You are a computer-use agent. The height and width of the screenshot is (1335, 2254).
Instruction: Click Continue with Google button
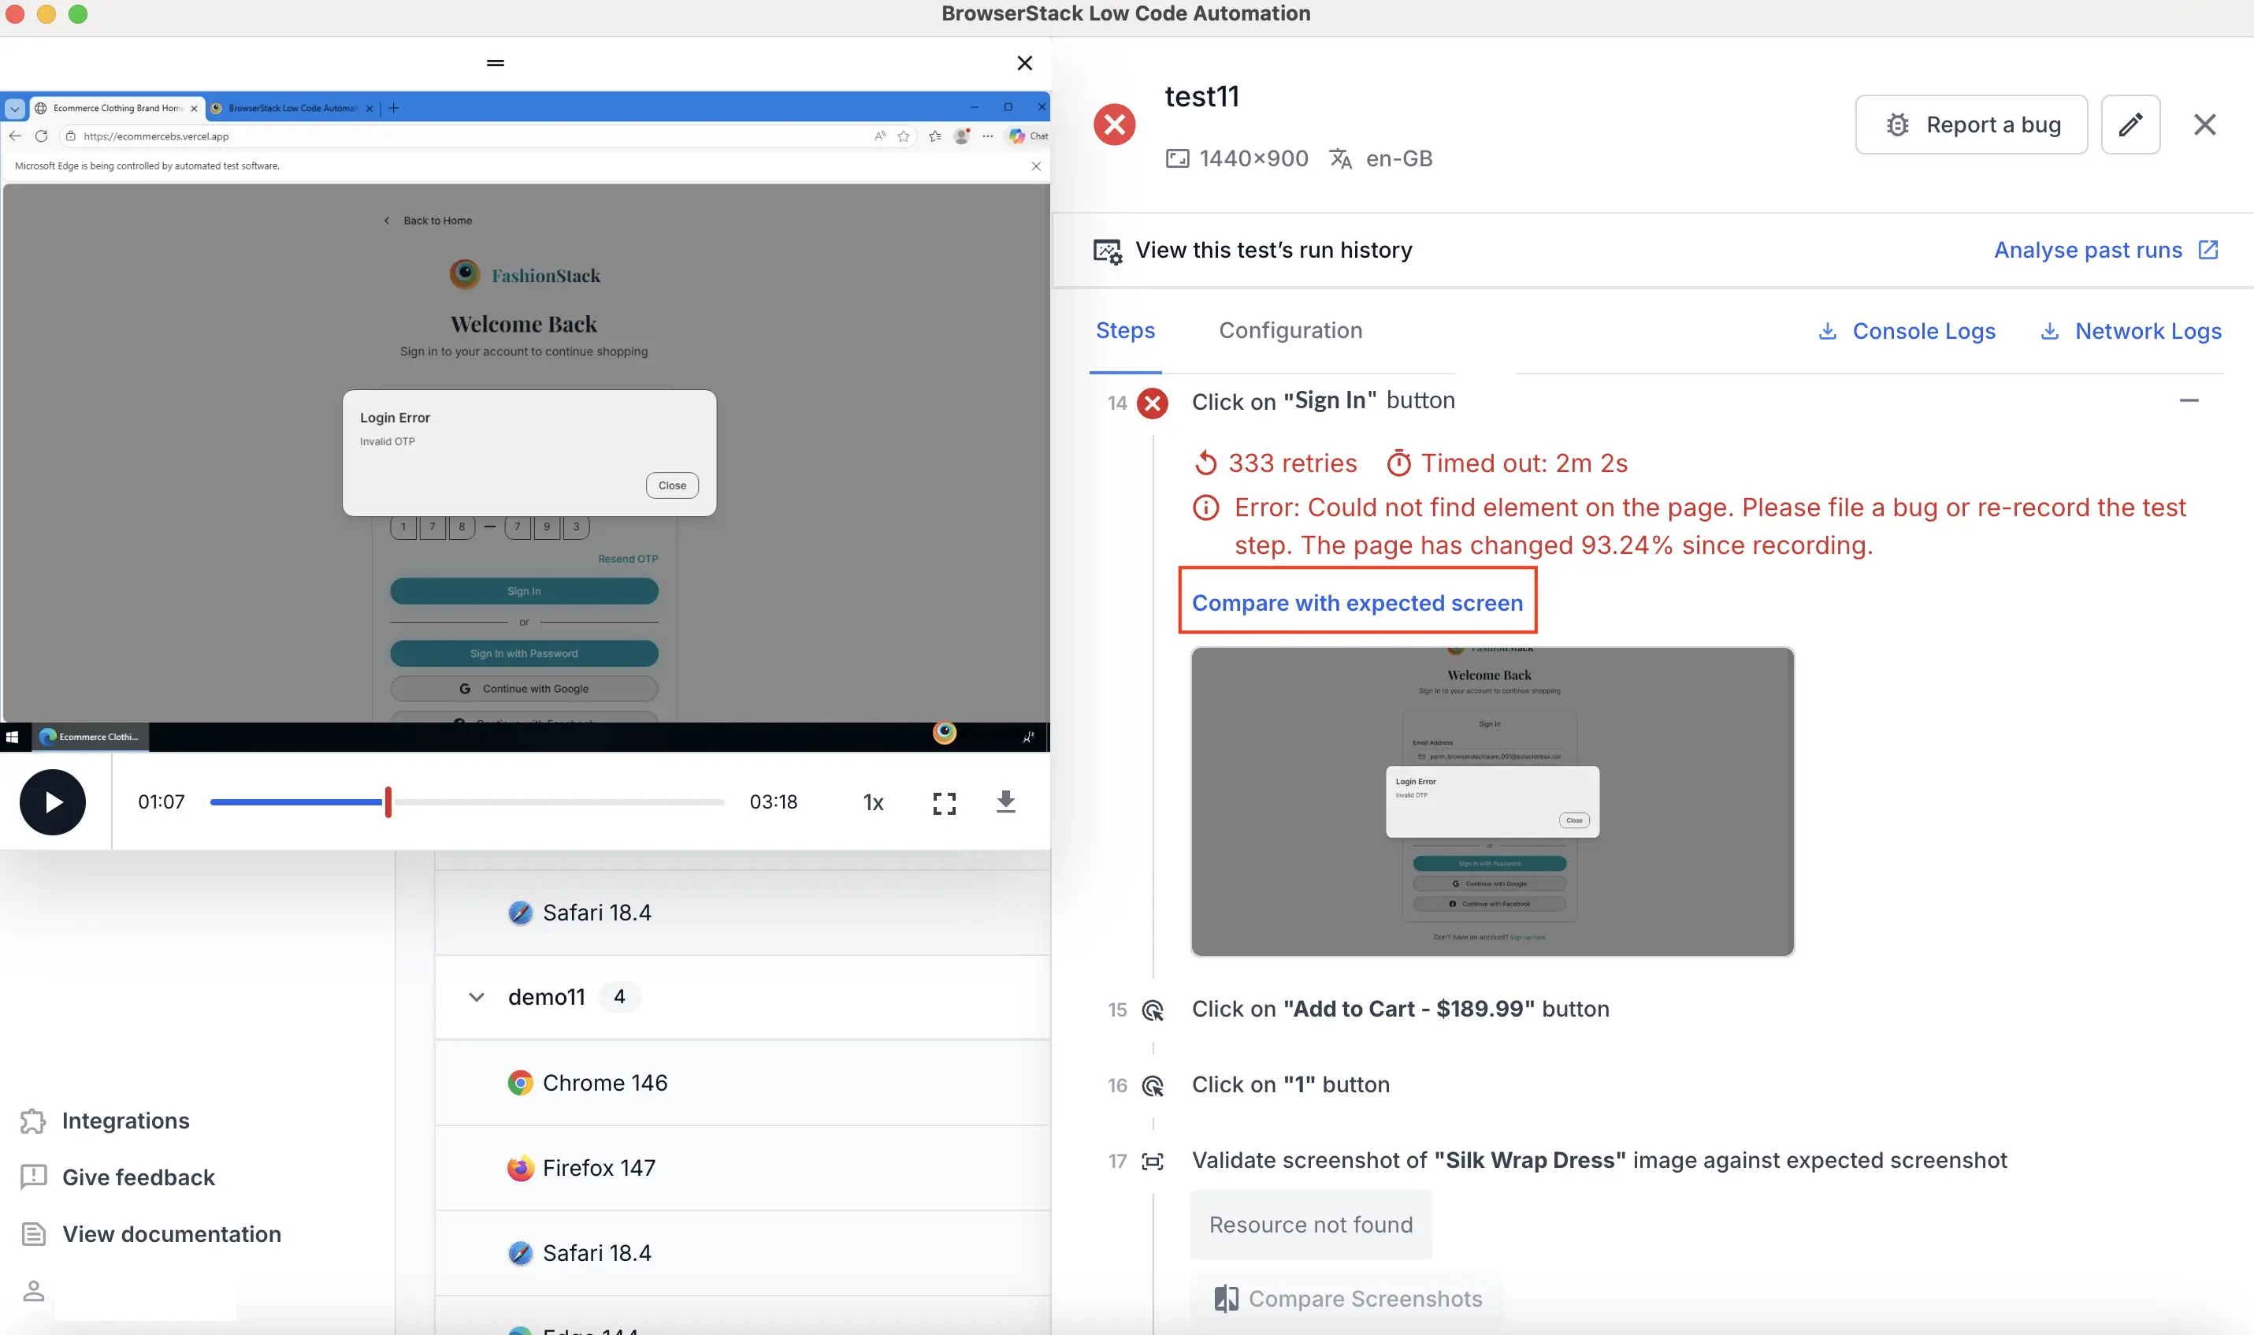point(523,688)
